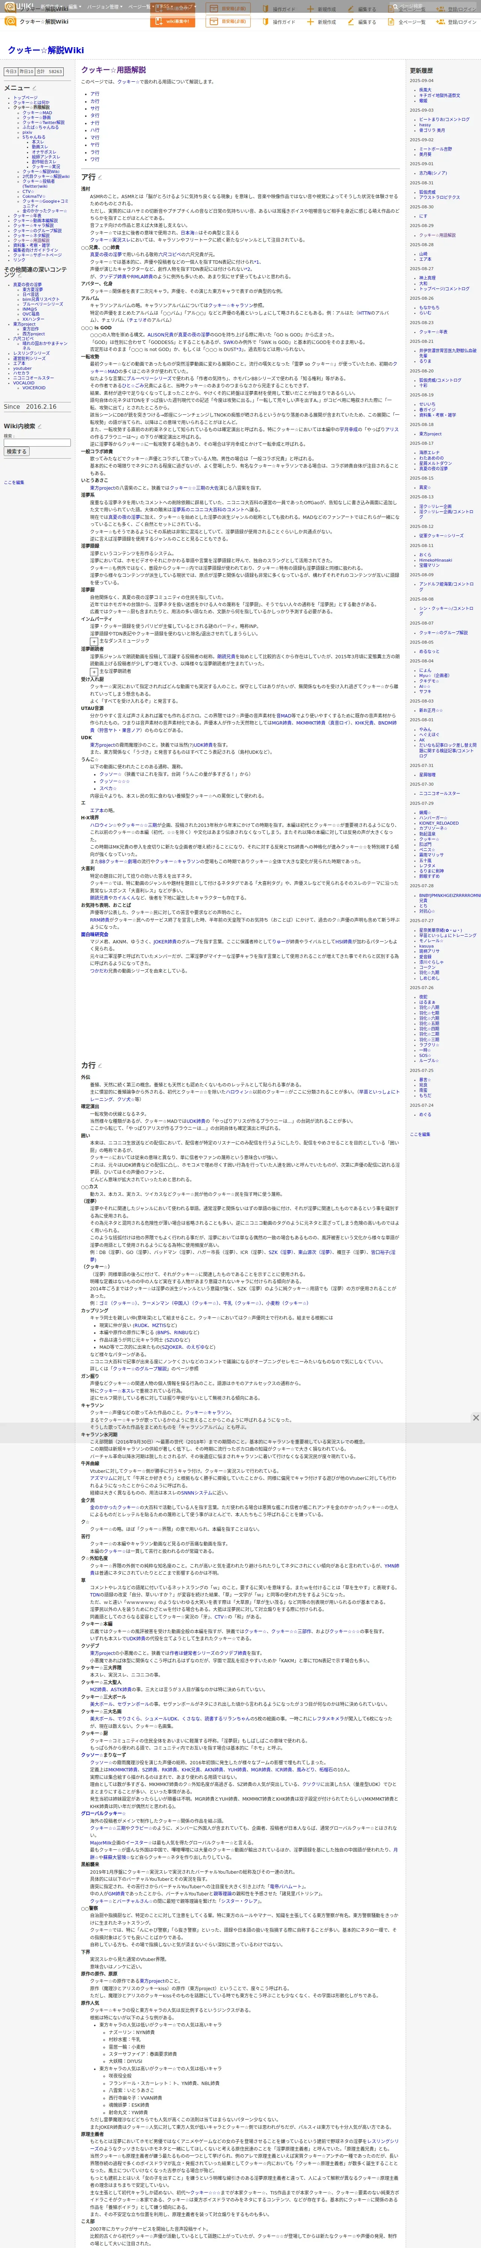Viewport: 481px width, 2248px height.
Task: Open CokmaTV☆ in the sidebar menu
Action: 33,196
